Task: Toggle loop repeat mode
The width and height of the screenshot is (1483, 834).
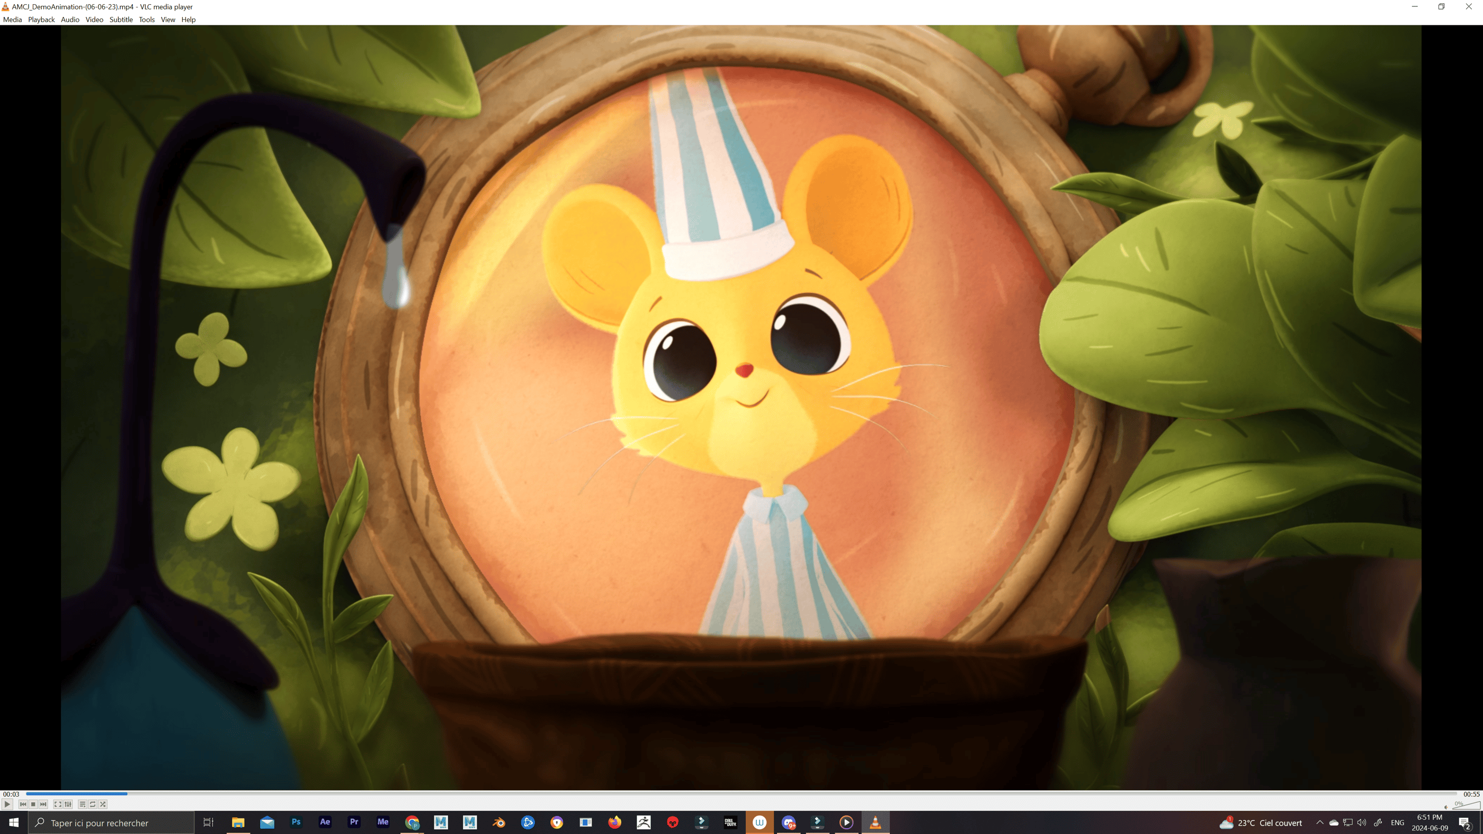Action: pos(93,804)
